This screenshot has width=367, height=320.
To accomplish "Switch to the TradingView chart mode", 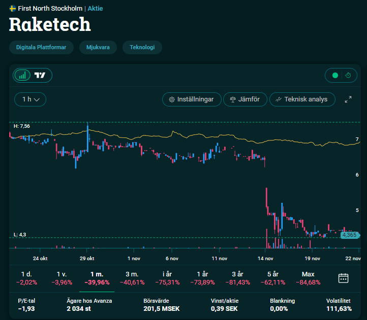I will point(40,75).
